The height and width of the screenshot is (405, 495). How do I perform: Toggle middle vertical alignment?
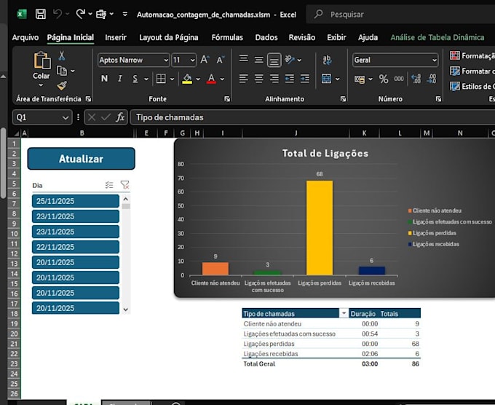pos(259,60)
